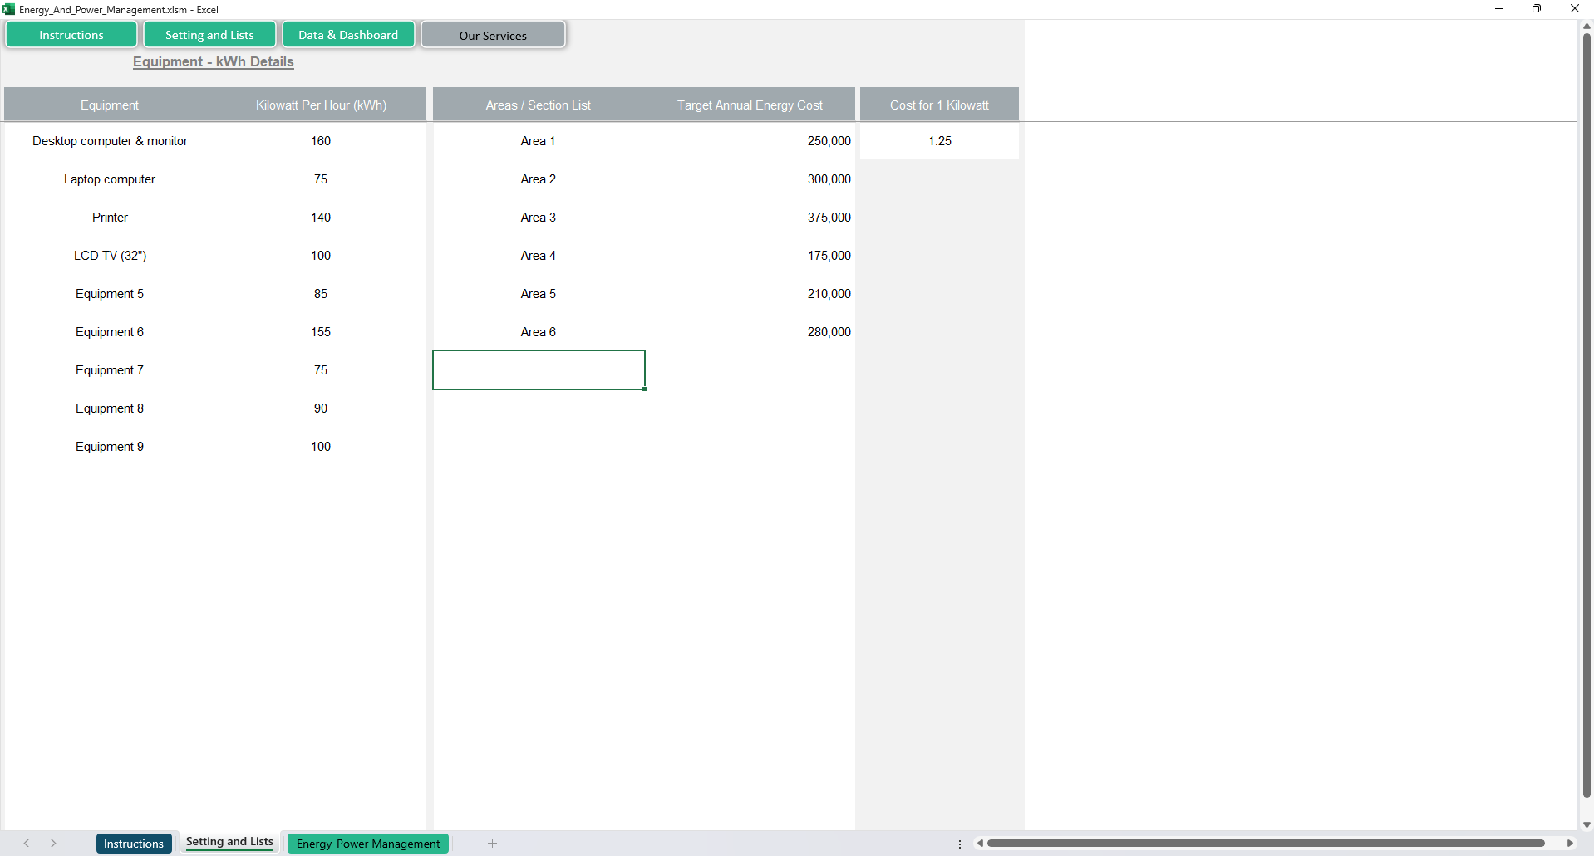Viewport: 1594px width, 856px height.
Task: Click the sheet tab bar options dots
Action: pyautogui.click(x=960, y=844)
